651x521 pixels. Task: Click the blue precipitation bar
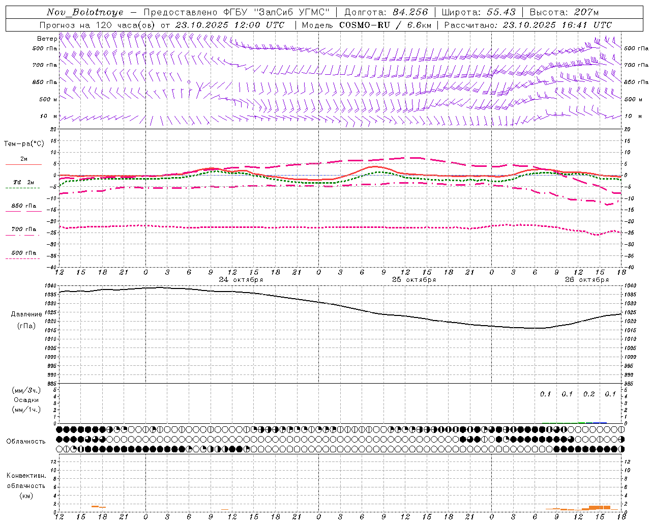point(600,422)
